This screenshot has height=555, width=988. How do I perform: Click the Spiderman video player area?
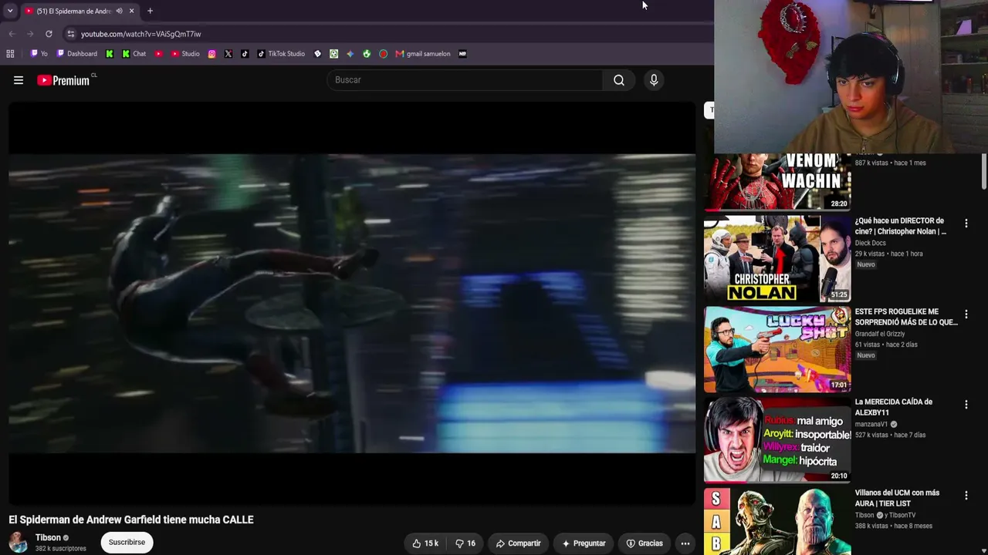(352, 304)
